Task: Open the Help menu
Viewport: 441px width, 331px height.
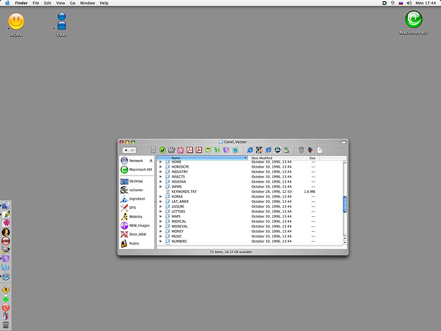Action: point(104,3)
